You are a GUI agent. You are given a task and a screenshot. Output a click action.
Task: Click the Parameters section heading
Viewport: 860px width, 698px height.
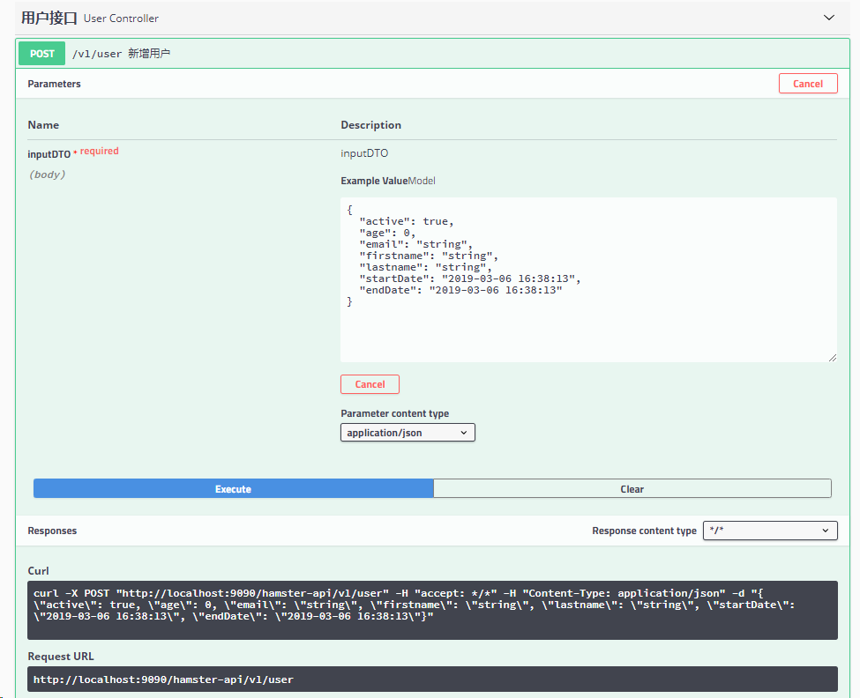(x=55, y=84)
